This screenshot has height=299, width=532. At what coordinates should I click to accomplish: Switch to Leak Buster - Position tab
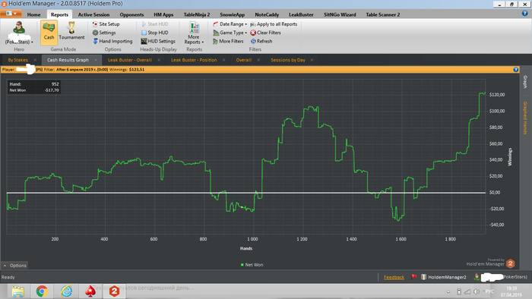(194, 60)
